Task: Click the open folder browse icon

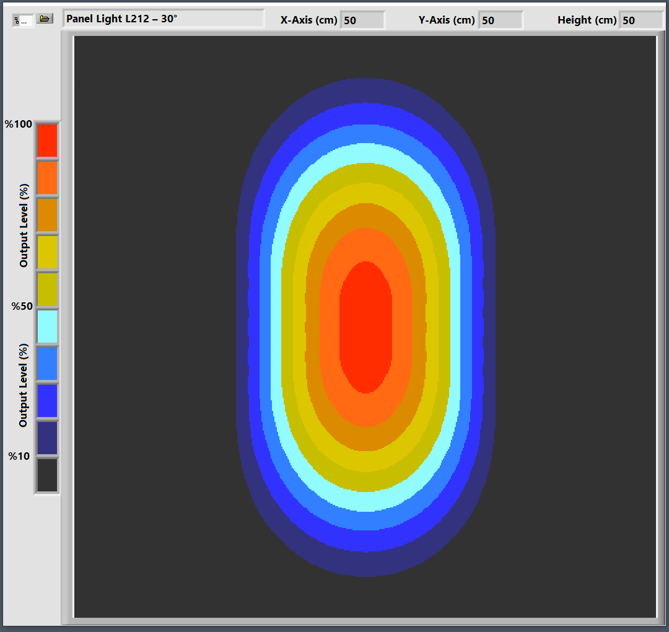Action: tap(45, 19)
